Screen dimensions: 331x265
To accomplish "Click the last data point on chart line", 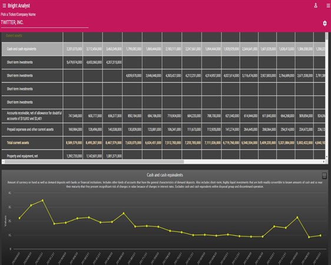I will (320, 236).
